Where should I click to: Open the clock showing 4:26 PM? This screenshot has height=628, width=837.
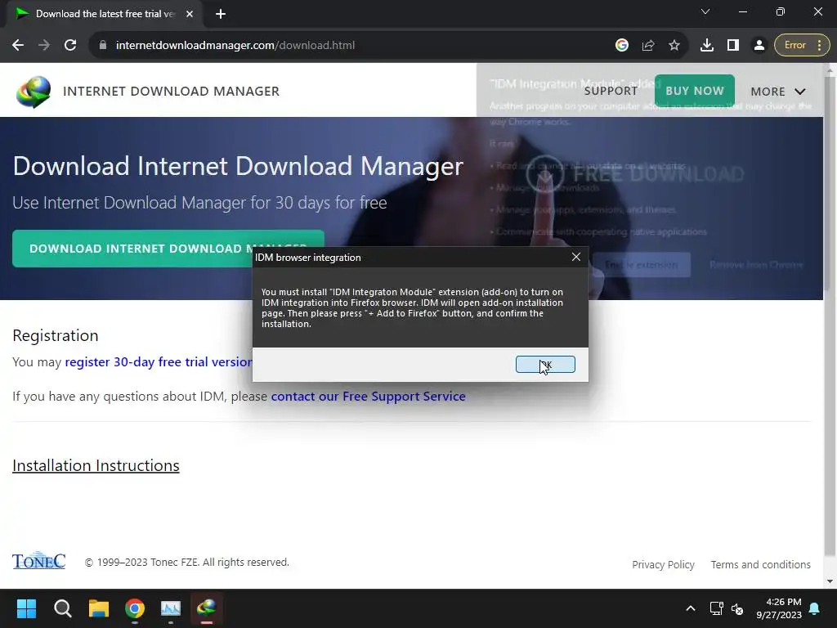pos(779,608)
